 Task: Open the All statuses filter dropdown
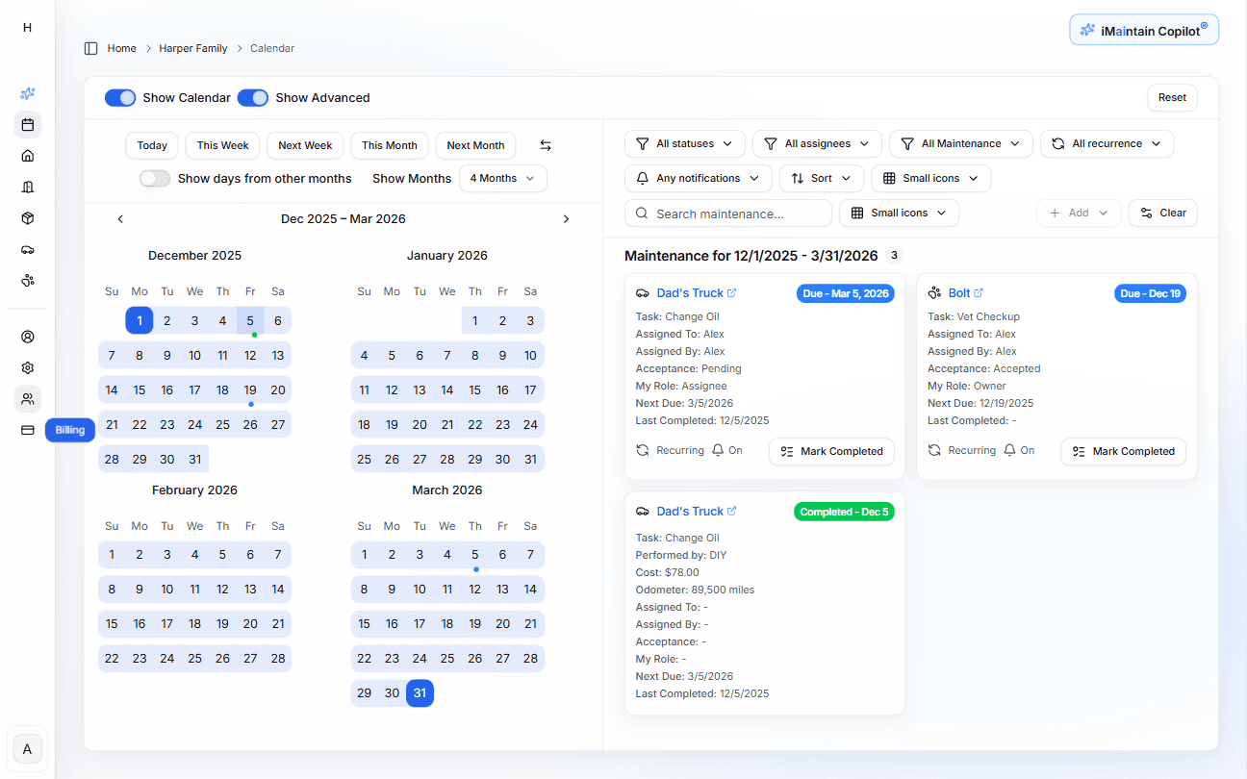click(684, 143)
